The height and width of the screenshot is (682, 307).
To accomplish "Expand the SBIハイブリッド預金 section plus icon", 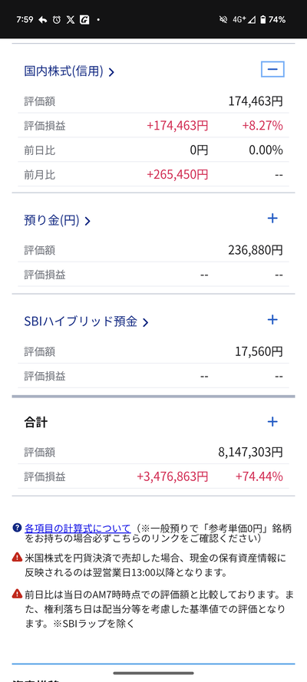I will [x=272, y=320].
